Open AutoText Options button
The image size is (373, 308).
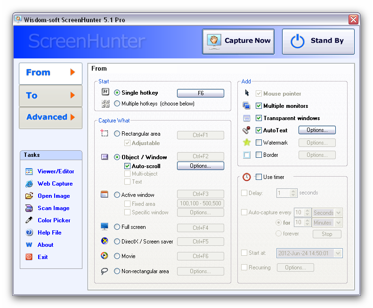[317, 130]
